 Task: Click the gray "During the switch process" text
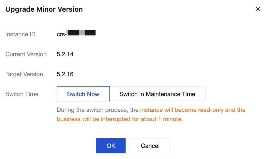coord(97,110)
